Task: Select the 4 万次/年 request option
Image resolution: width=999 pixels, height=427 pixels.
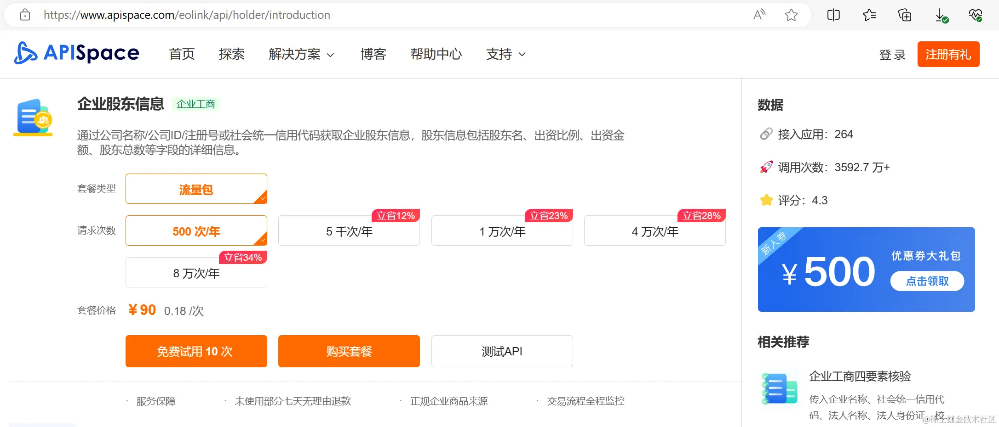Action: coord(655,230)
